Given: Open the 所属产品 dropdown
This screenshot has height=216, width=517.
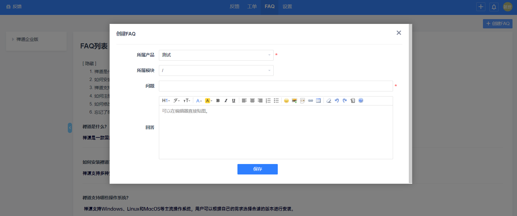Looking at the screenshot, I should 216,55.
